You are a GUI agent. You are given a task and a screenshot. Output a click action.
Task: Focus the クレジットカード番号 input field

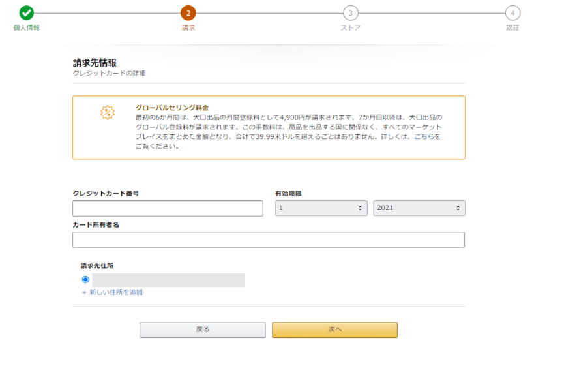[168, 208]
